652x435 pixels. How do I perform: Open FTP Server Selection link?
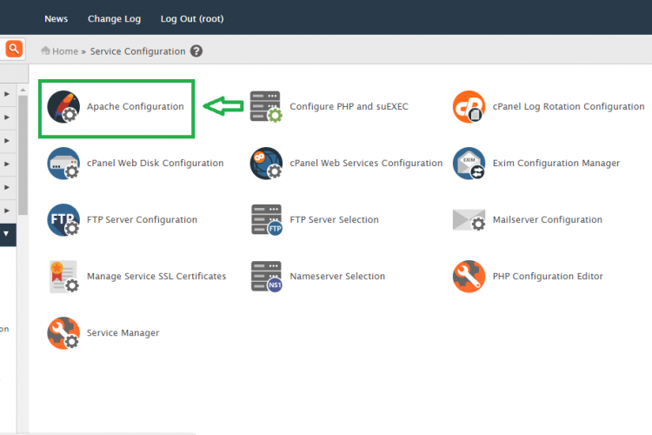click(x=334, y=220)
